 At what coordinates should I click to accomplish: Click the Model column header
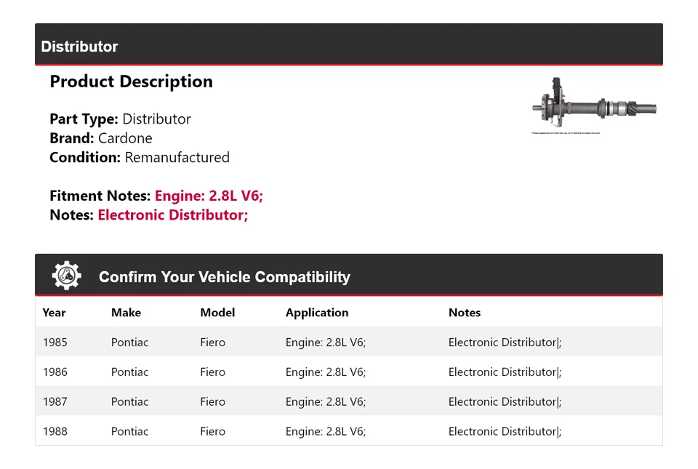[x=217, y=313]
